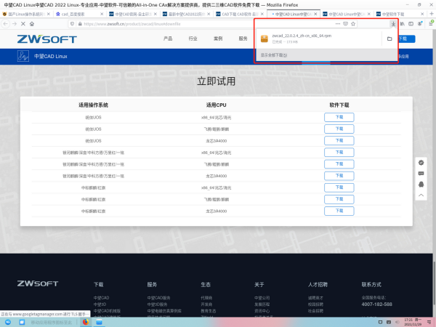Open the 产品 navigation menu
The image size is (436, 327).
tap(168, 39)
